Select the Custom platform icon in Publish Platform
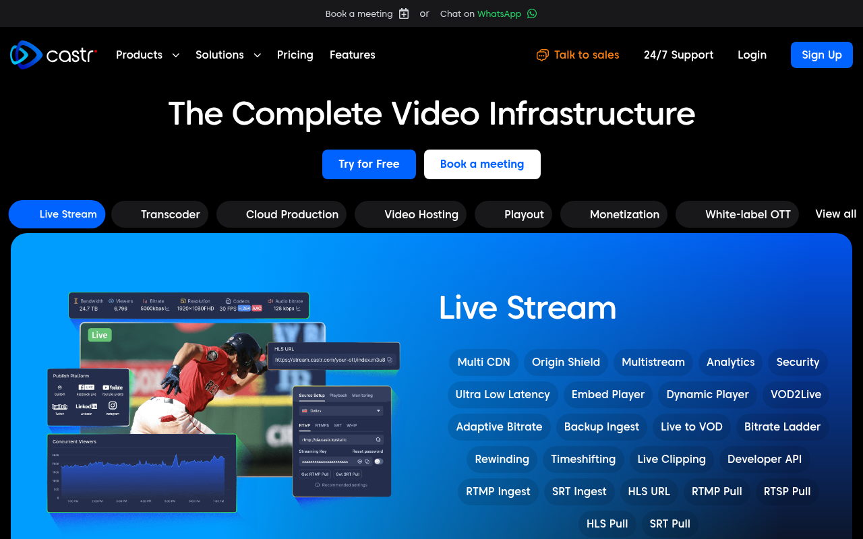863x539 pixels. (x=59, y=387)
